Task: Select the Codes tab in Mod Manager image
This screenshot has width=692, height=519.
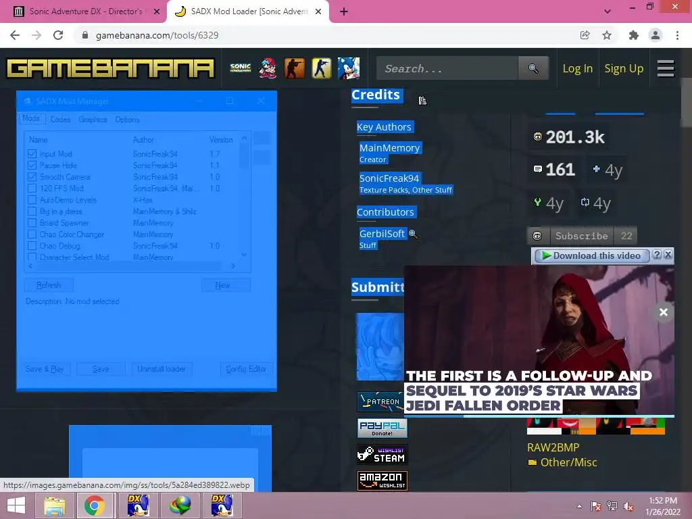Action: (60, 120)
